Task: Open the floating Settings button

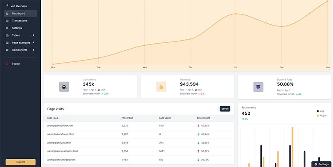Action: click(322, 164)
